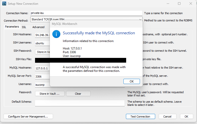Click the Username field containing isuconp
Viewport: 197px width, 124px height.
point(43,85)
